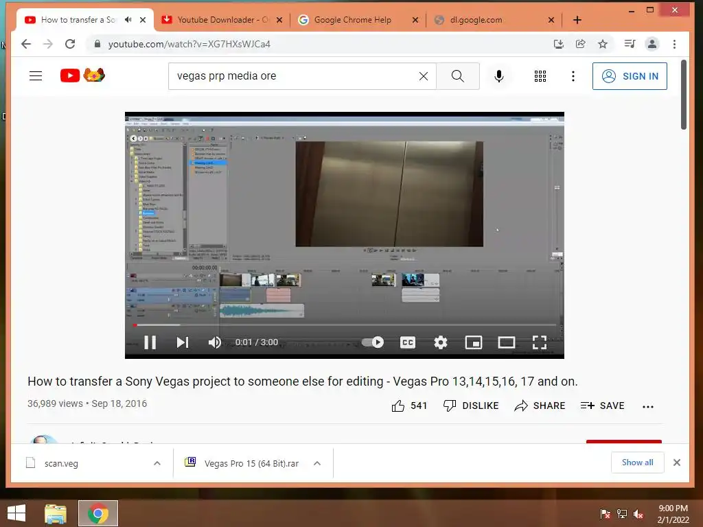The height and width of the screenshot is (527, 703).
Task: Close the downloads bar
Action: (677, 462)
